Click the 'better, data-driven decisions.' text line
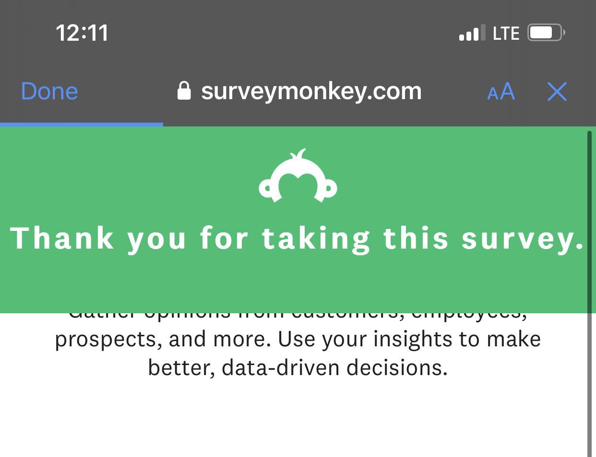This screenshot has height=457, width=596. click(x=298, y=368)
